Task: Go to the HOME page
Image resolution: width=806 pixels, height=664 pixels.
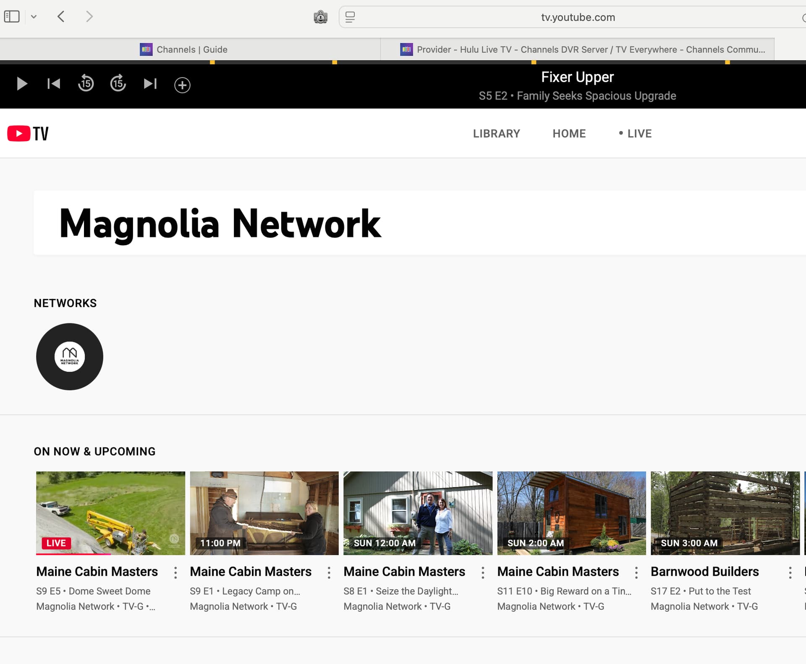Action: pos(569,134)
